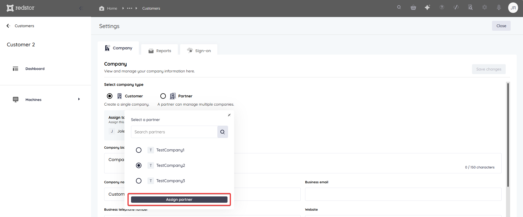The width and height of the screenshot is (523, 217).
Task: Click the Redstor logo
Action: click(21, 8)
